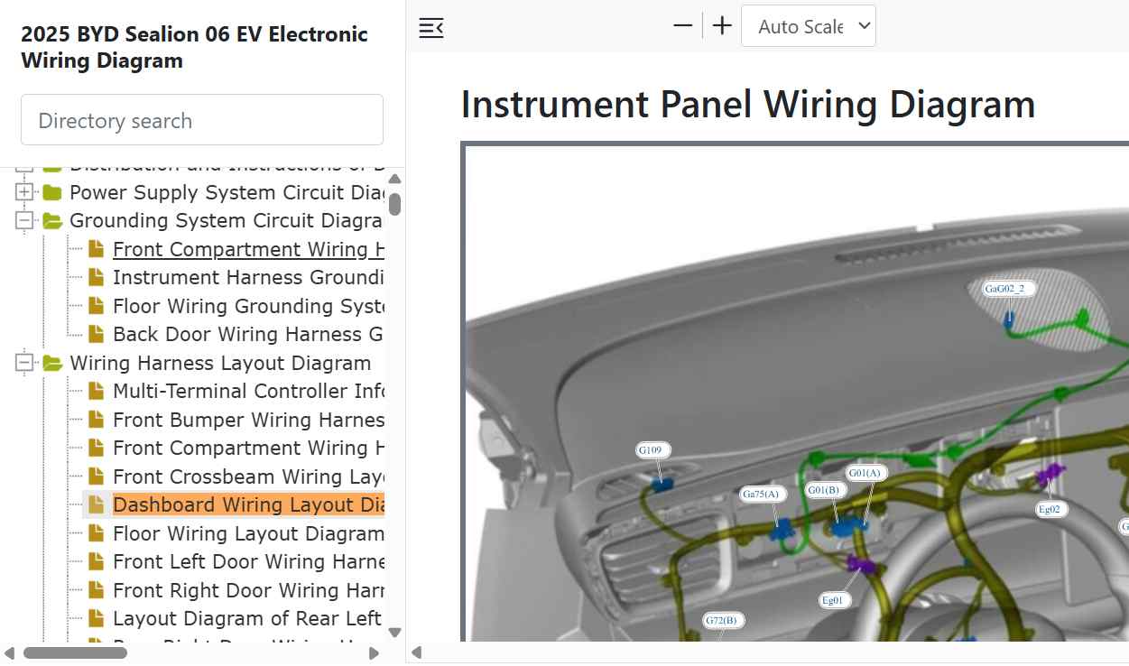Click the sidebar horizontal scrollbar thumb
Image resolution: width=1129 pixels, height=666 pixels.
[x=75, y=653]
